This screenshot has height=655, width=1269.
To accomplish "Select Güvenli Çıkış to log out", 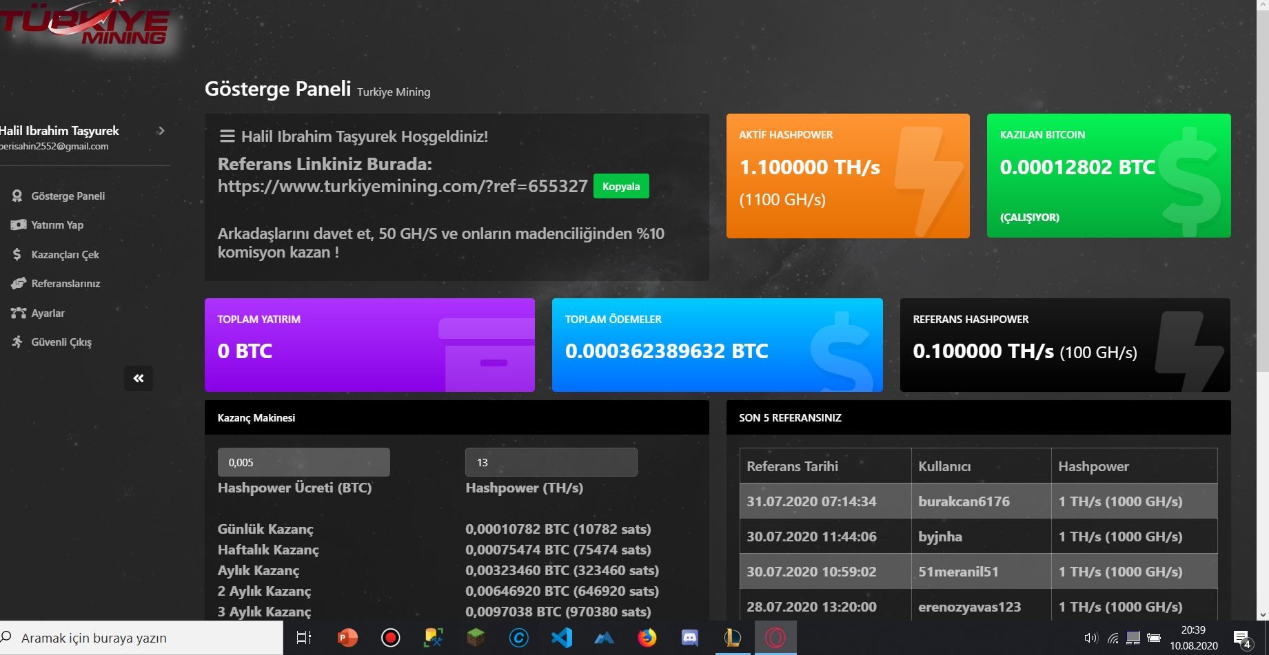I will point(61,342).
